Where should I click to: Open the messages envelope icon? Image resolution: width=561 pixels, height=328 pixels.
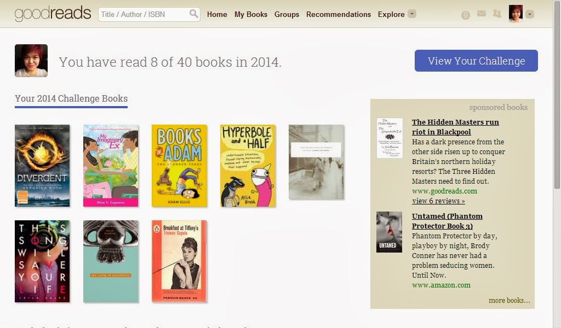482,14
